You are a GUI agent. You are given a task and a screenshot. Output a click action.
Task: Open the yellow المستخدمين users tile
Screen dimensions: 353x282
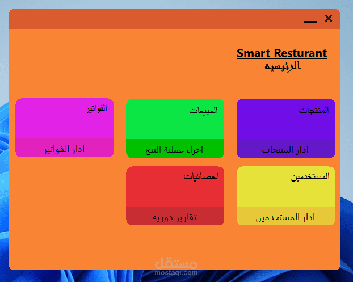pyautogui.click(x=285, y=196)
